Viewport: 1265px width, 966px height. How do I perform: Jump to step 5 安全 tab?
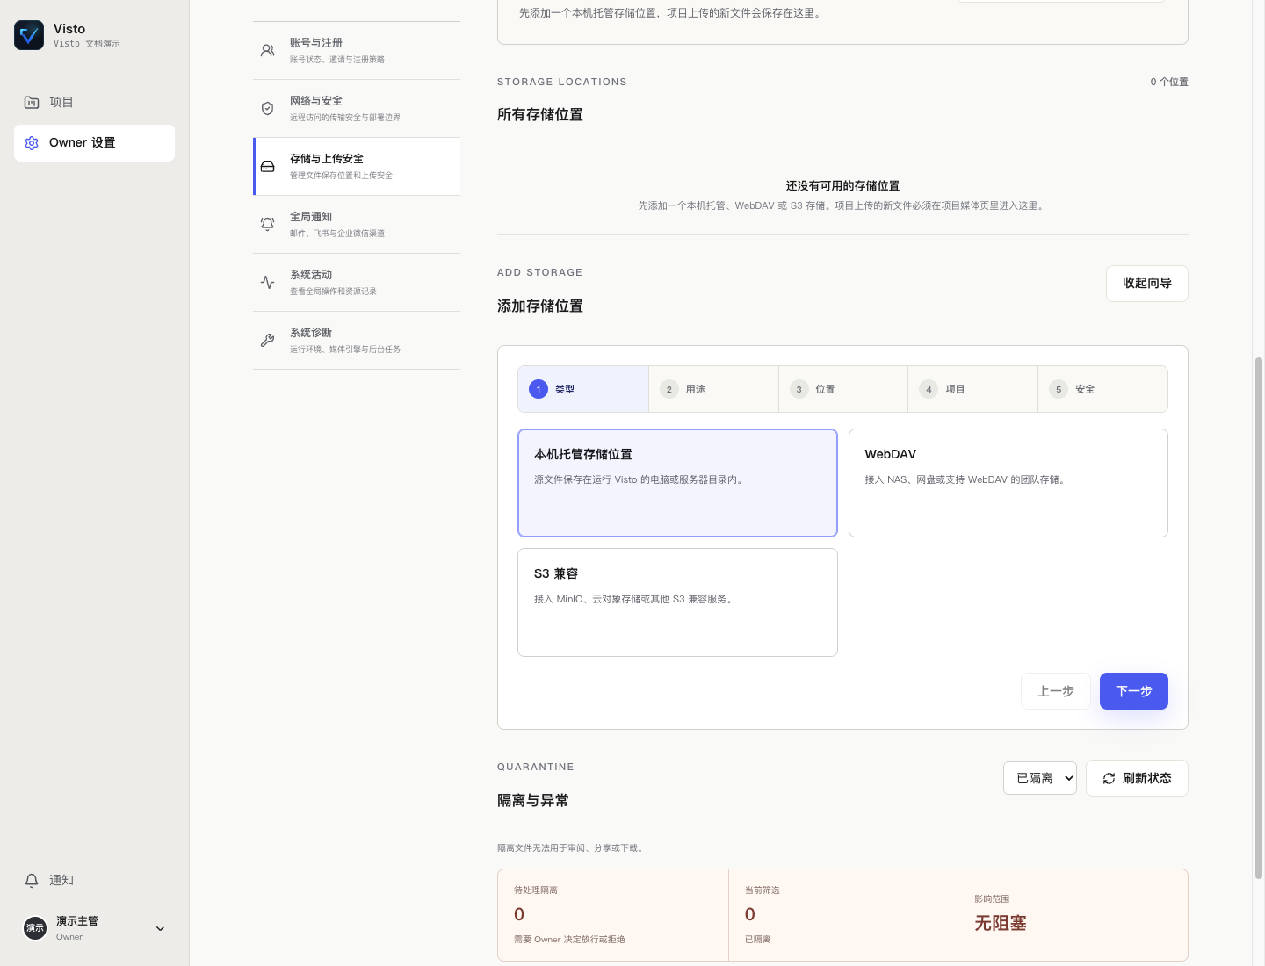point(1102,389)
